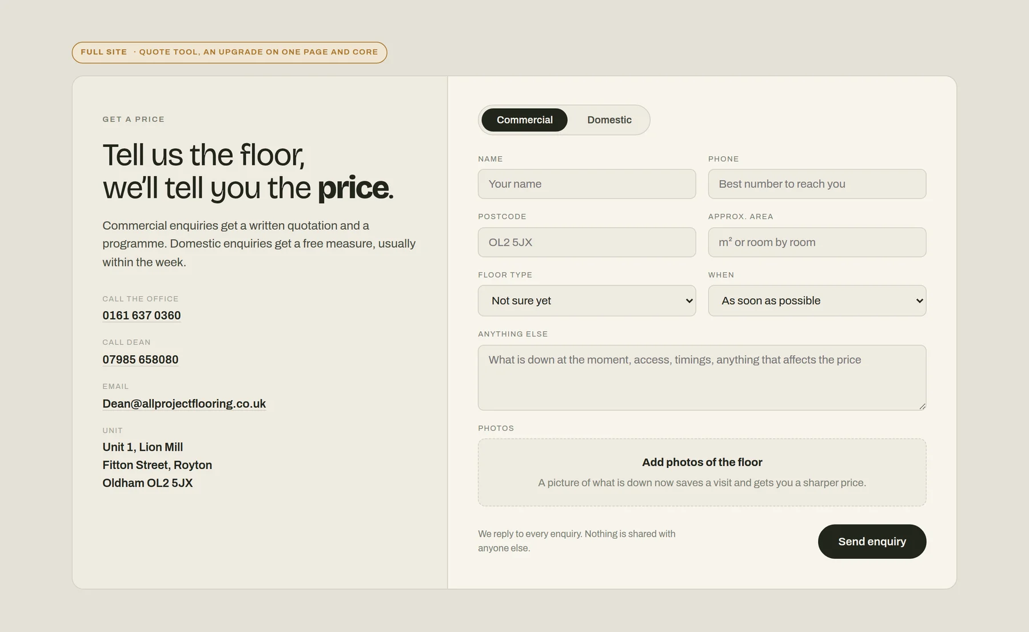1029x632 pixels.
Task: Select the Commercial enquiry toggle
Action: (524, 120)
